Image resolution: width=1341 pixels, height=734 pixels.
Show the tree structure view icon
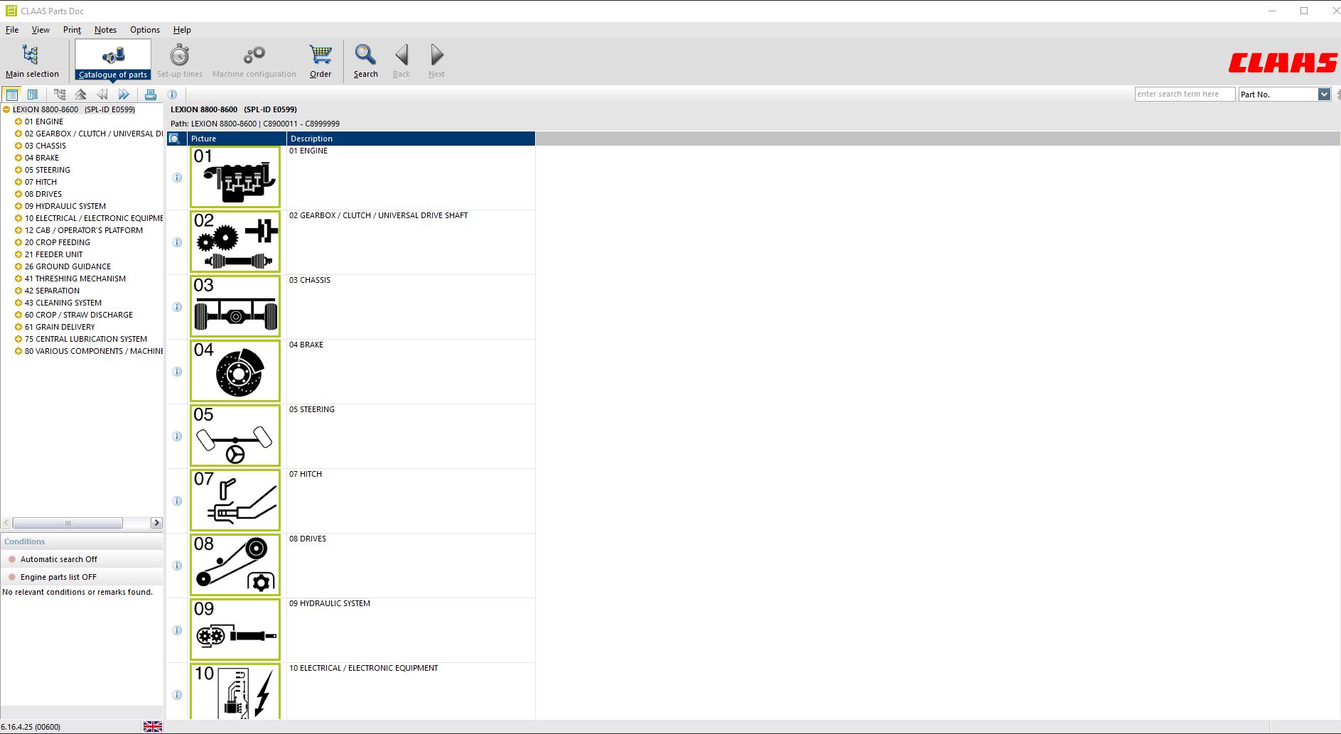pos(60,95)
